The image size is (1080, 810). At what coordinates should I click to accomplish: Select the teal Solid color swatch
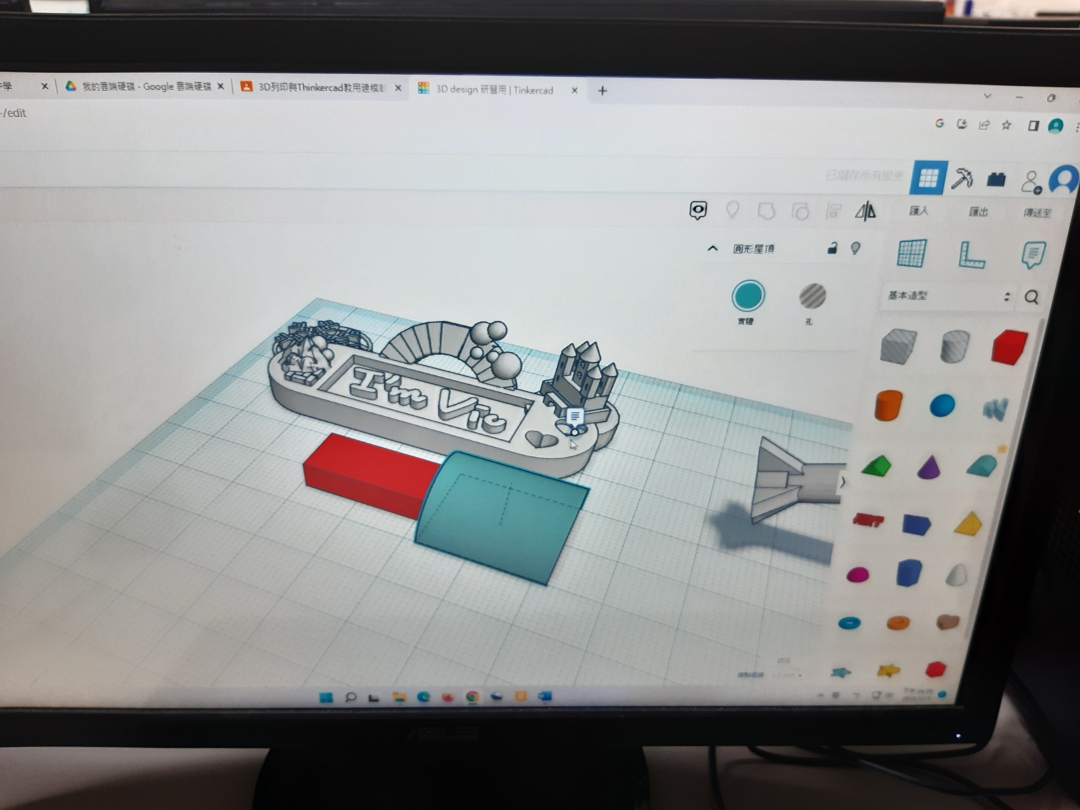coord(748,296)
